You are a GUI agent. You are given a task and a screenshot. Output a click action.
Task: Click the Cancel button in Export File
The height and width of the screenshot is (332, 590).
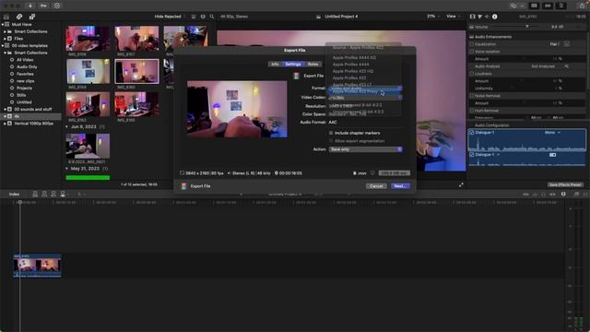[376, 186]
